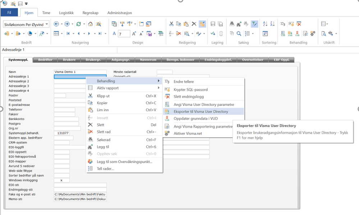Click the Increase font size icon
This screenshot has width=359, height=215.
pyautogui.click(x=134, y=34)
